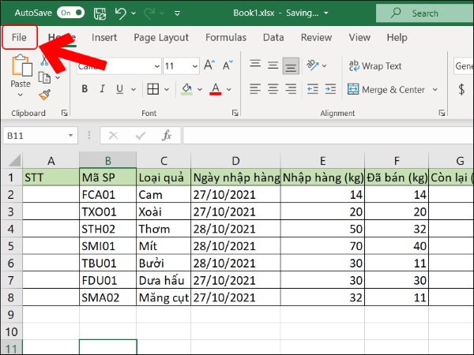Toggle Wrap Text
This screenshot has height=355, width=474.
click(x=374, y=66)
